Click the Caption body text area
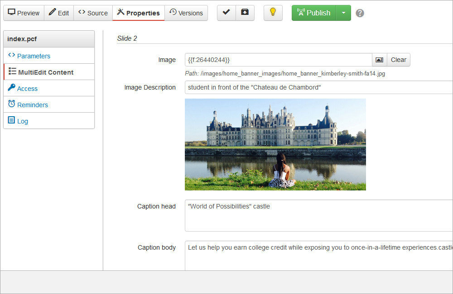453x294 pixels. [x=318, y=256]
